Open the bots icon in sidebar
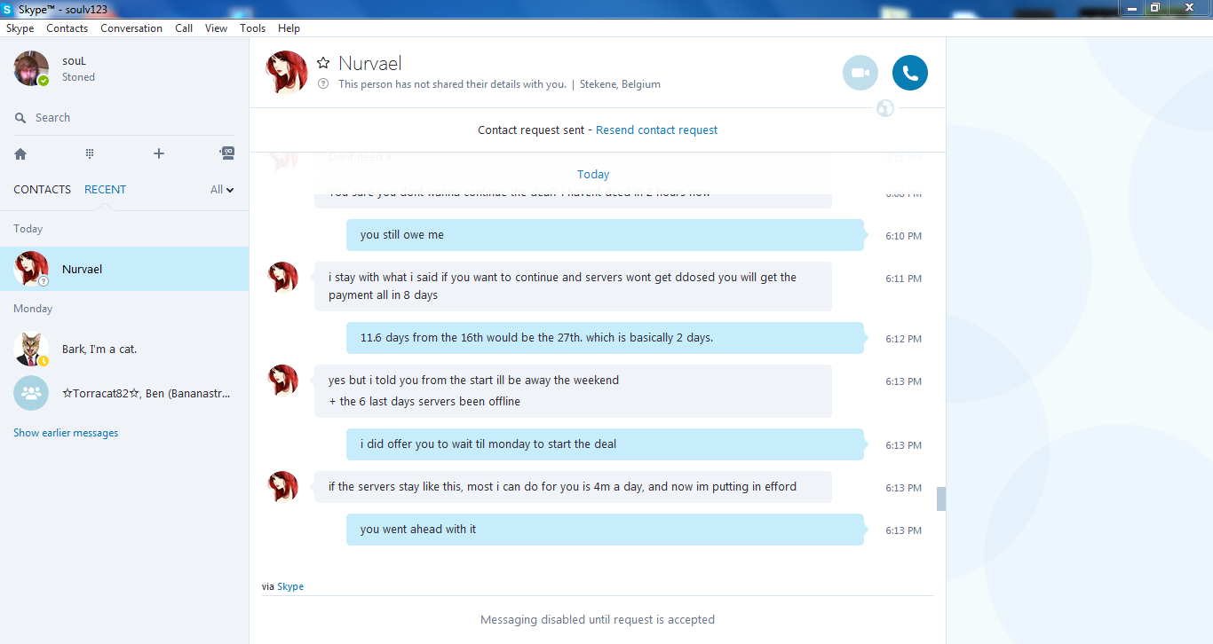 [x=227, y=153]
